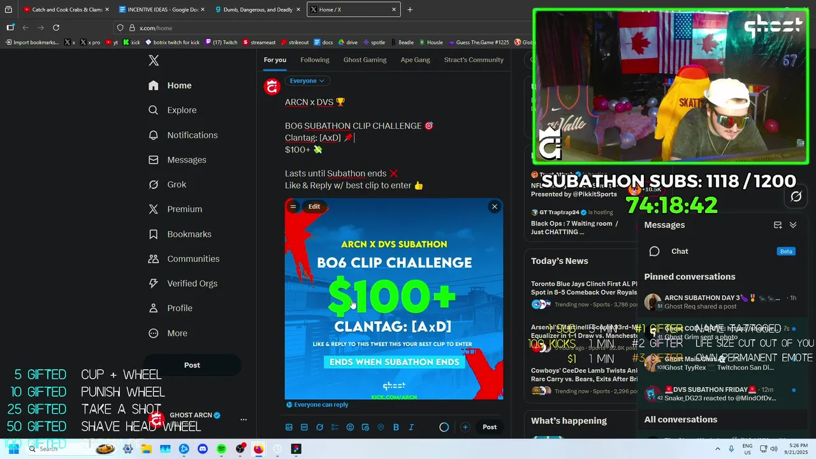The height and width of the screenshot is (459, 816).
Task: Switch to Ghost Gaming tab
Action: click(x=365, y=60)
